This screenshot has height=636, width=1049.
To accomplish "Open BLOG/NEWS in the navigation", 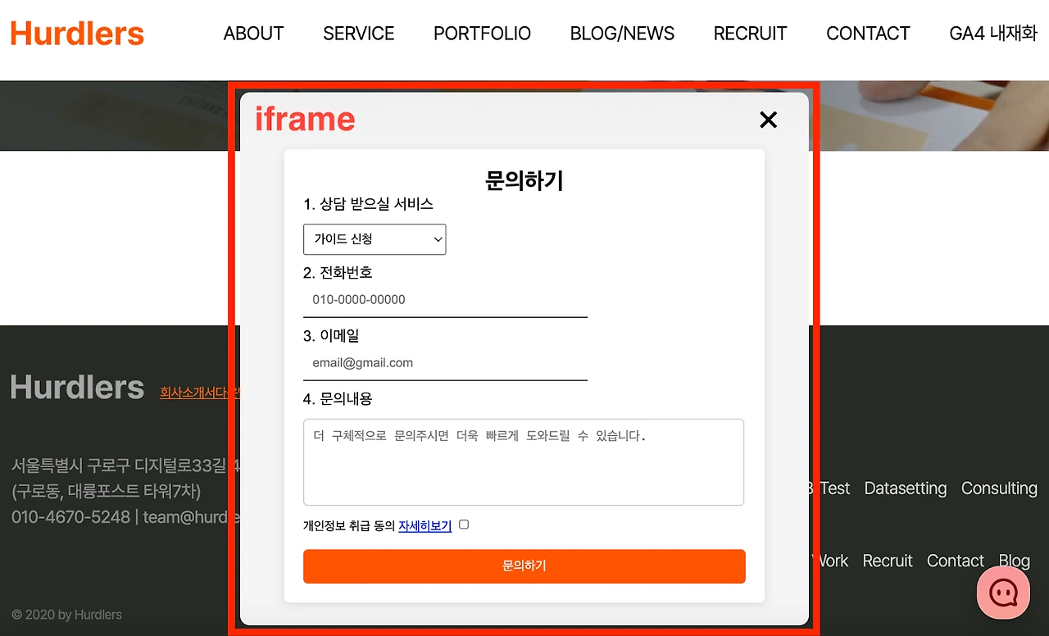I will (x=622, y=34).
